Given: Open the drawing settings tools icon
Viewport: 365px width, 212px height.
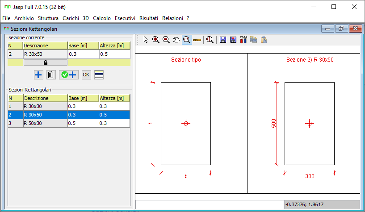Looking at the screenshot, I should point(243,40).
